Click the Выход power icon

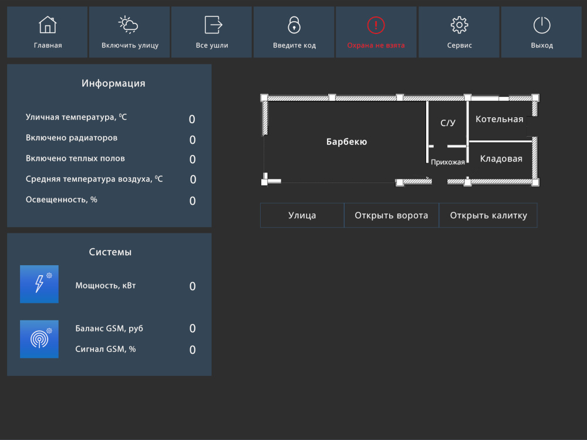[542, 25]
